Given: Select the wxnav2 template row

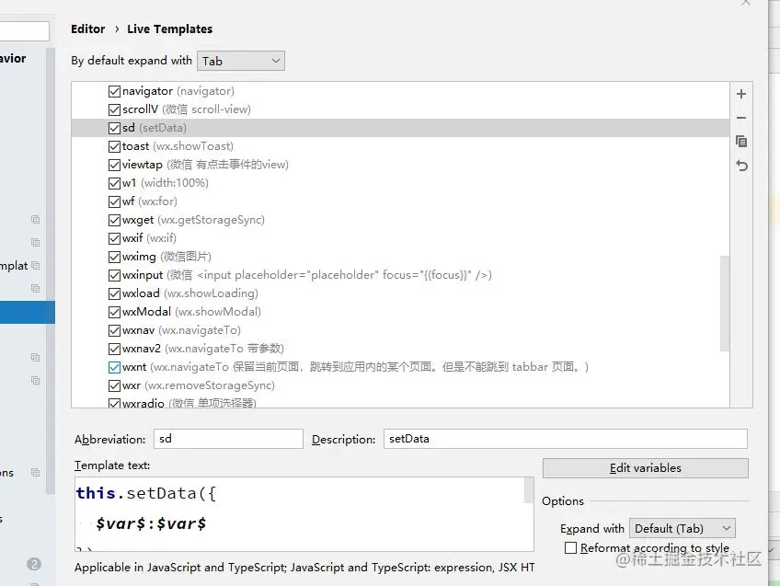Looking at the screenshot, I should point(400,349).
